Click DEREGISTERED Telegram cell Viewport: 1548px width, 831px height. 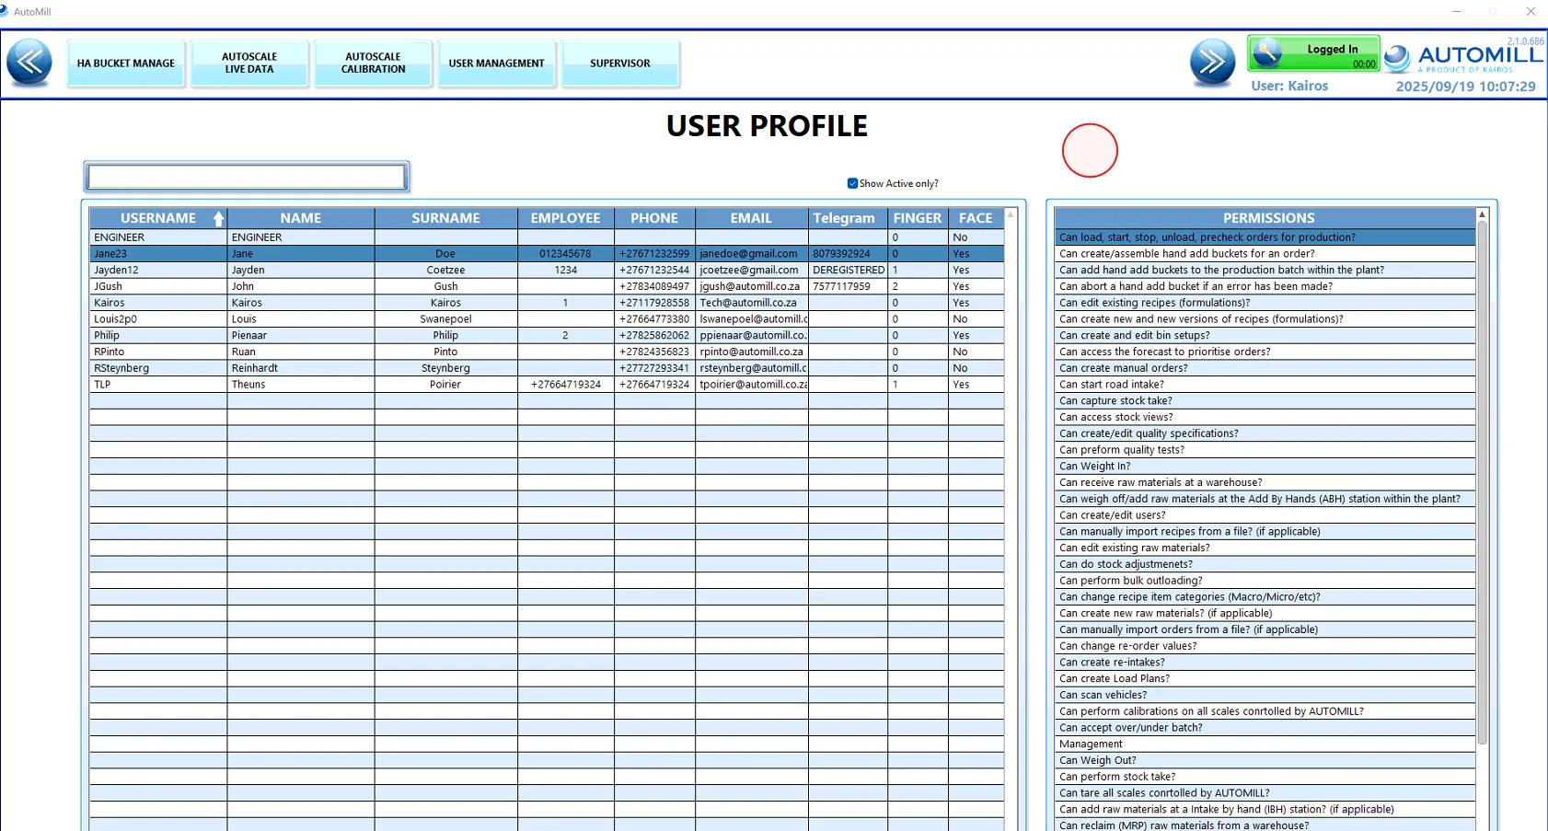(848, 271)
